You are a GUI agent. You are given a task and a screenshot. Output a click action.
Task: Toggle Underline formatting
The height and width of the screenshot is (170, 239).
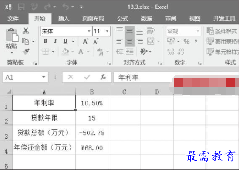pos(65,41)
